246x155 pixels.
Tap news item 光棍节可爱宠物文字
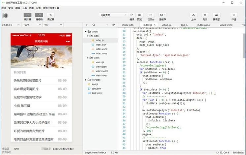pos(41,97)
